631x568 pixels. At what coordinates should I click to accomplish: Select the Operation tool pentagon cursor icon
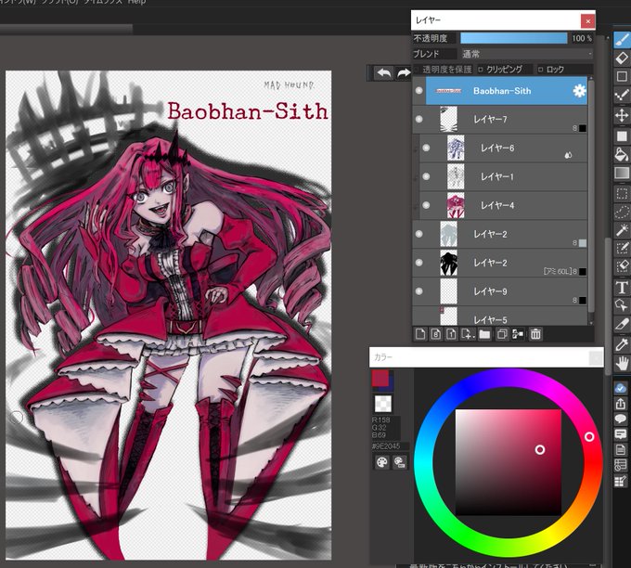[x=622, y=305]
